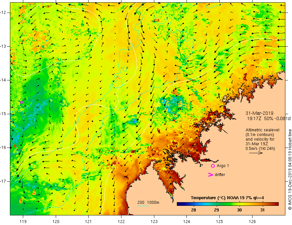Click the '31-Mar-2019' date text
This screenshot has width=292, height=225.
coord(259,113)
